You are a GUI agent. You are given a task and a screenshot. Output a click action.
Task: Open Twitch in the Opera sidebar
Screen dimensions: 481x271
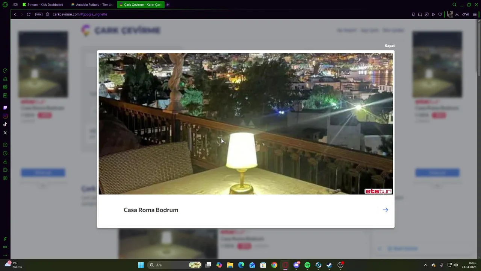[x=5, y=108]
